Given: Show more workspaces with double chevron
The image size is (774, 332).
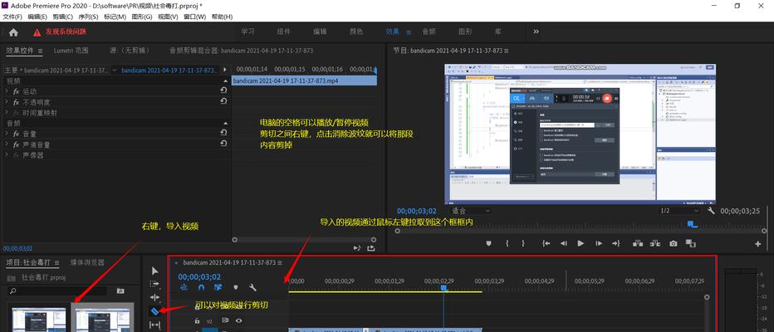Looking at the screenshot, I should pos(536,32).
